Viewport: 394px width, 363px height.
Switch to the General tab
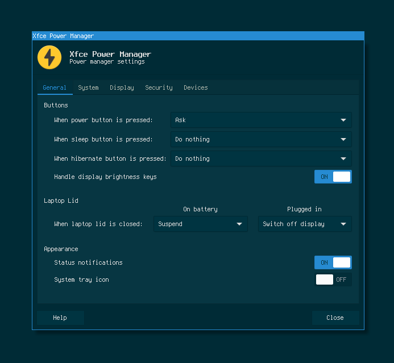55,87
